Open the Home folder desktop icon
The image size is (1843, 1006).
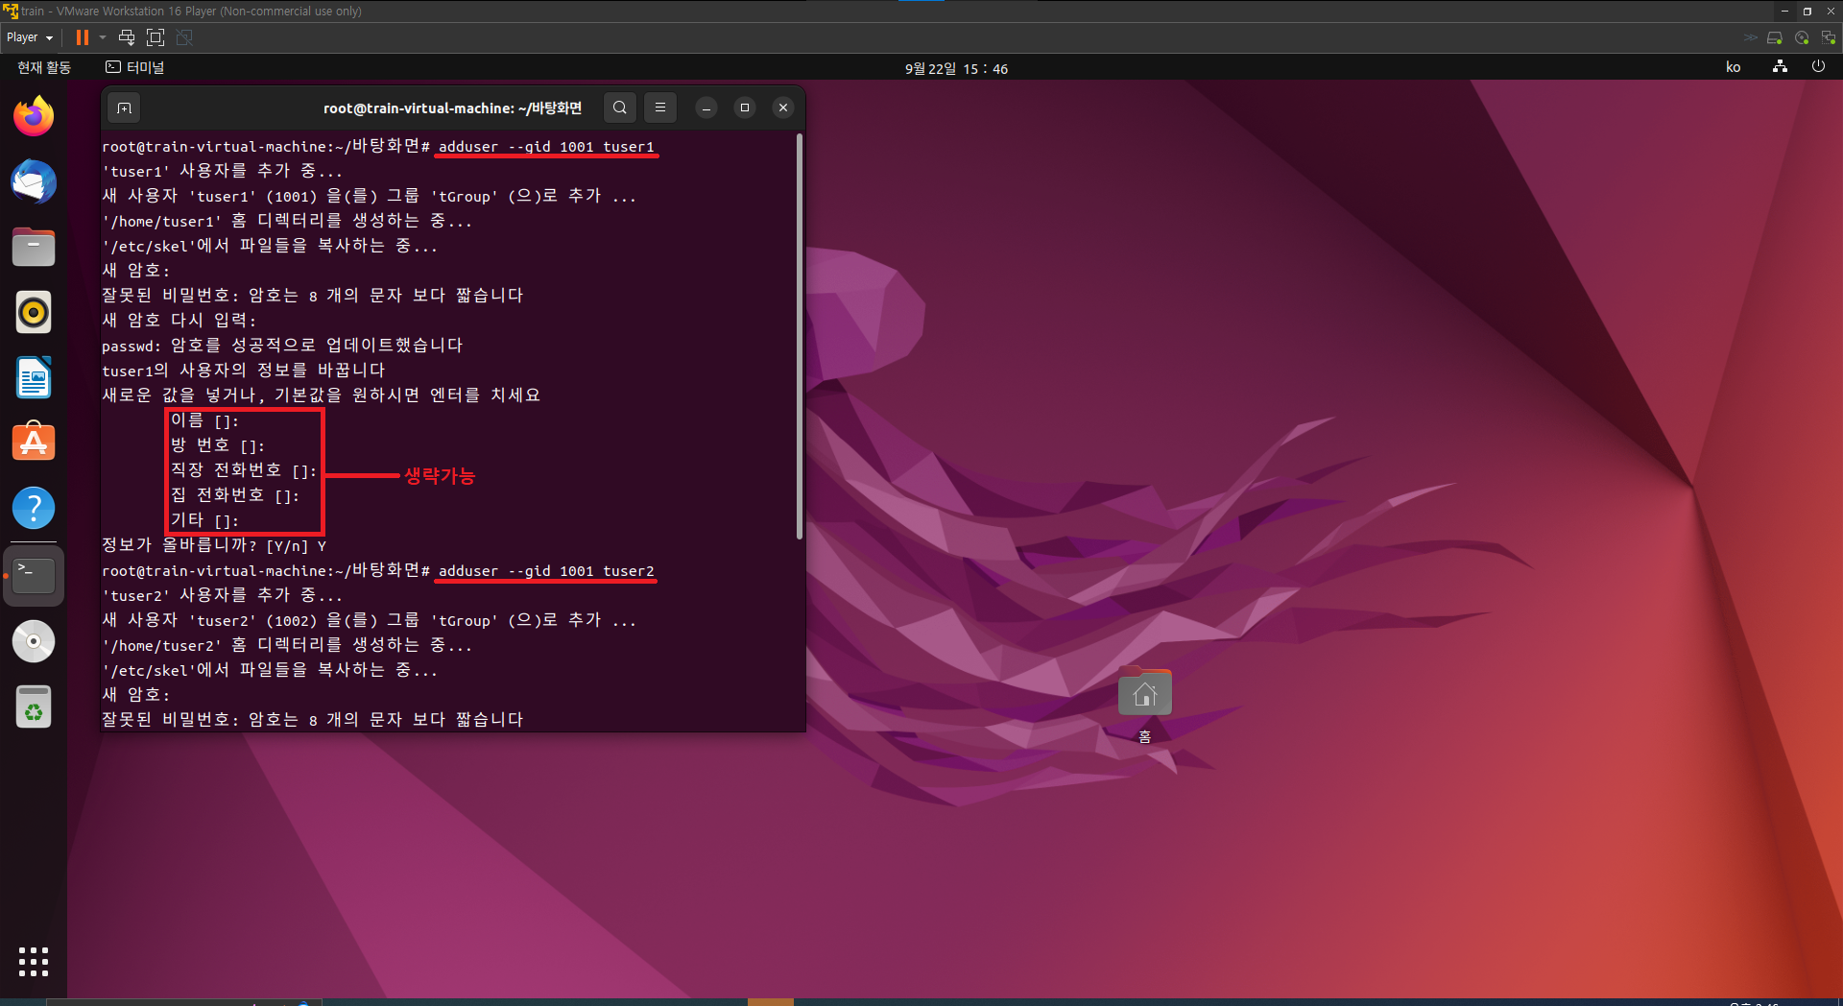point(1144,706)
